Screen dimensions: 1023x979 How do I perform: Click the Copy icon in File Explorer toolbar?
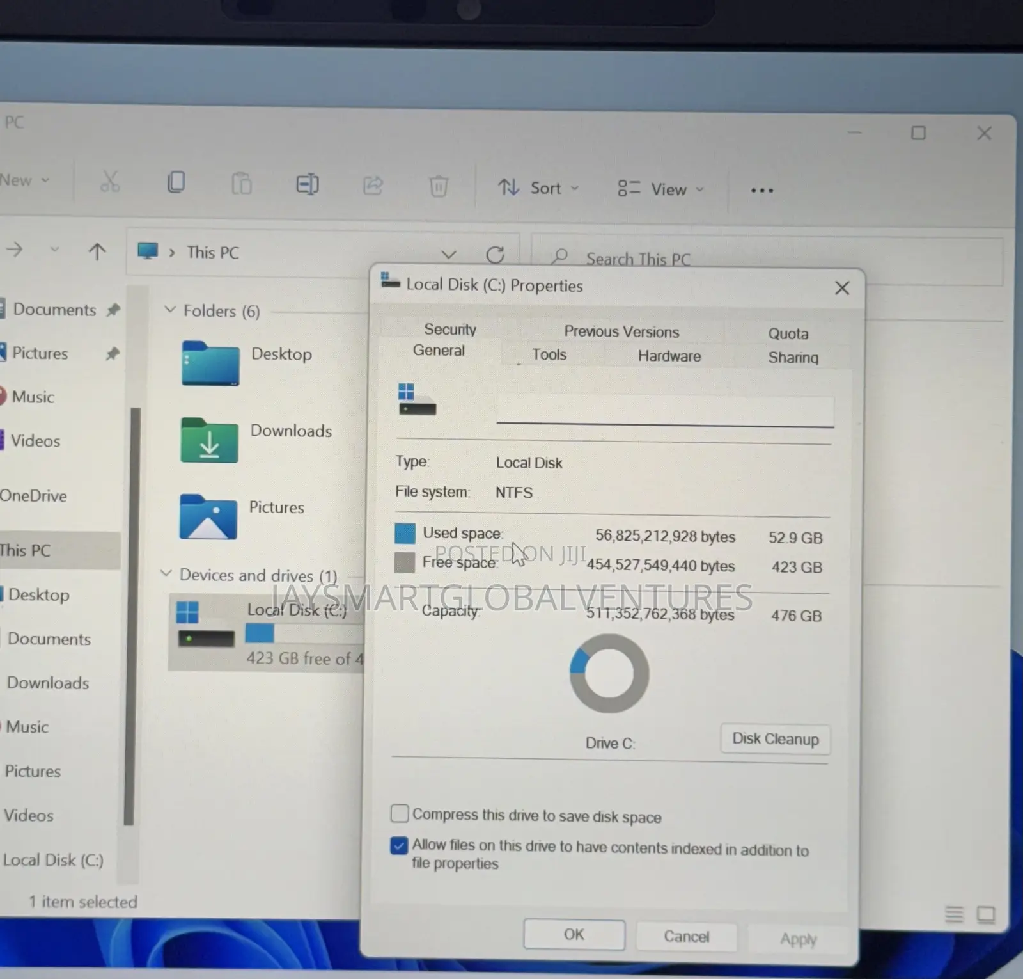(x=176, y=183)
